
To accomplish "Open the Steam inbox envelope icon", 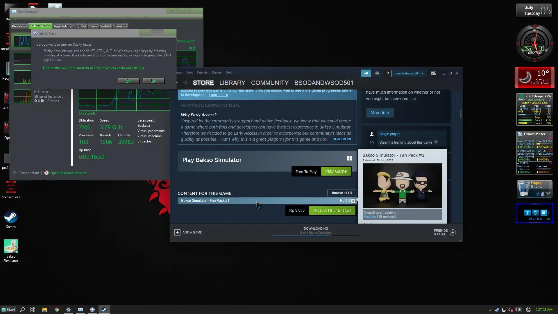I will [x=377, y=73].
